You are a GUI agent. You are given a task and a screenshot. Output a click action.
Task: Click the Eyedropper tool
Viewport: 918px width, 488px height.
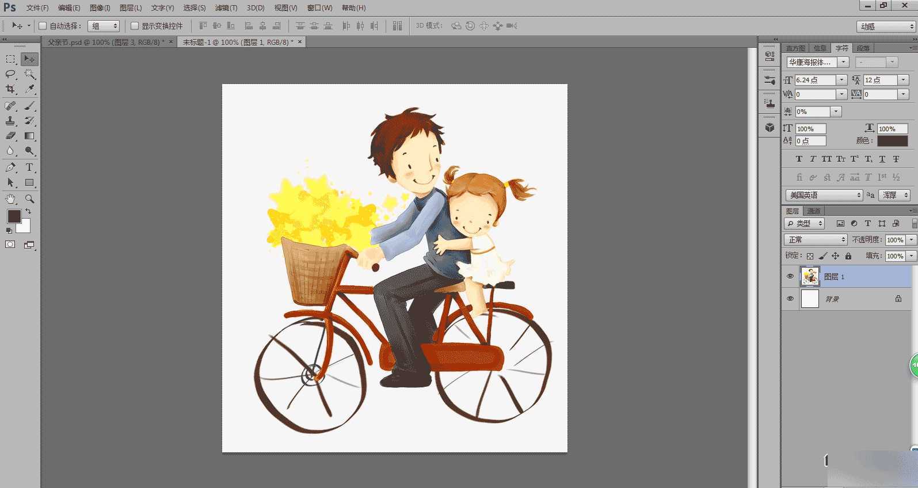click(29, 89)
